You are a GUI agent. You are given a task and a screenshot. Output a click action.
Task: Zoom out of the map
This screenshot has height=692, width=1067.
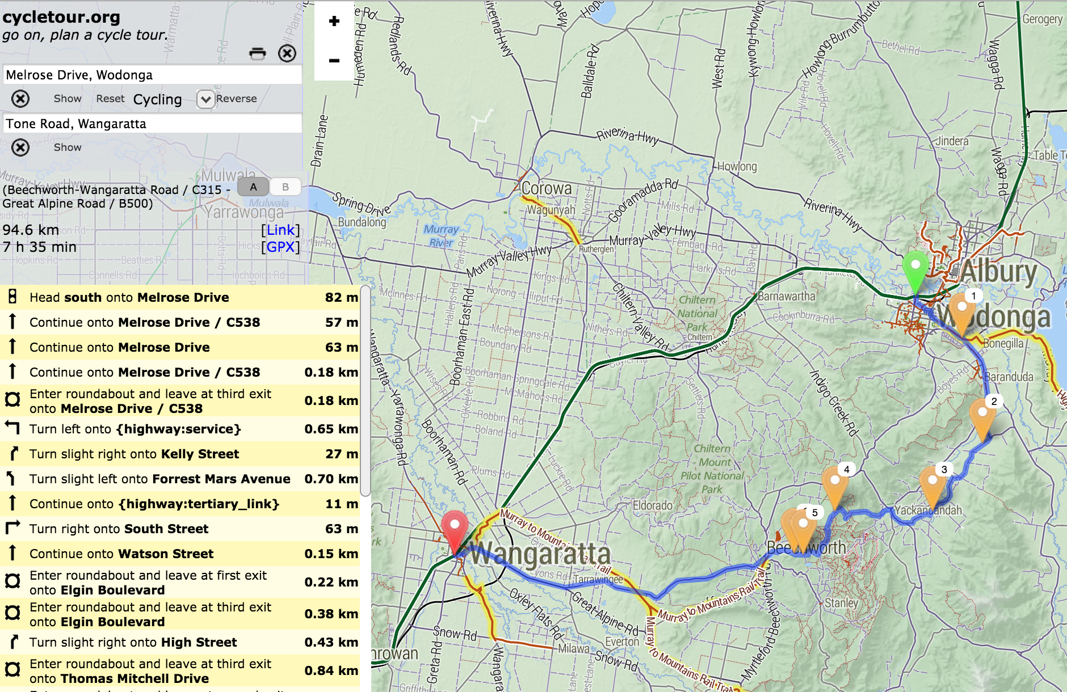point(334,60)
